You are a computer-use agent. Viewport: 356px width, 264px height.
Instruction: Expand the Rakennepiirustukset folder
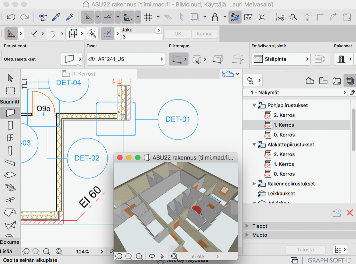click(x=254, y=184)
